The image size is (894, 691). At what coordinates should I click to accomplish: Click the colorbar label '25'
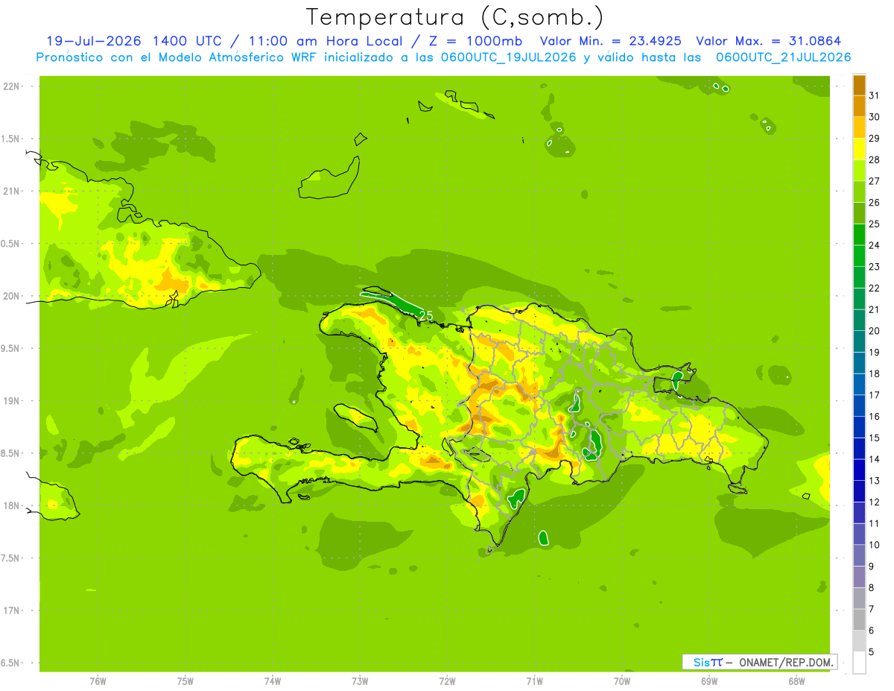click(x=875, y=224)
